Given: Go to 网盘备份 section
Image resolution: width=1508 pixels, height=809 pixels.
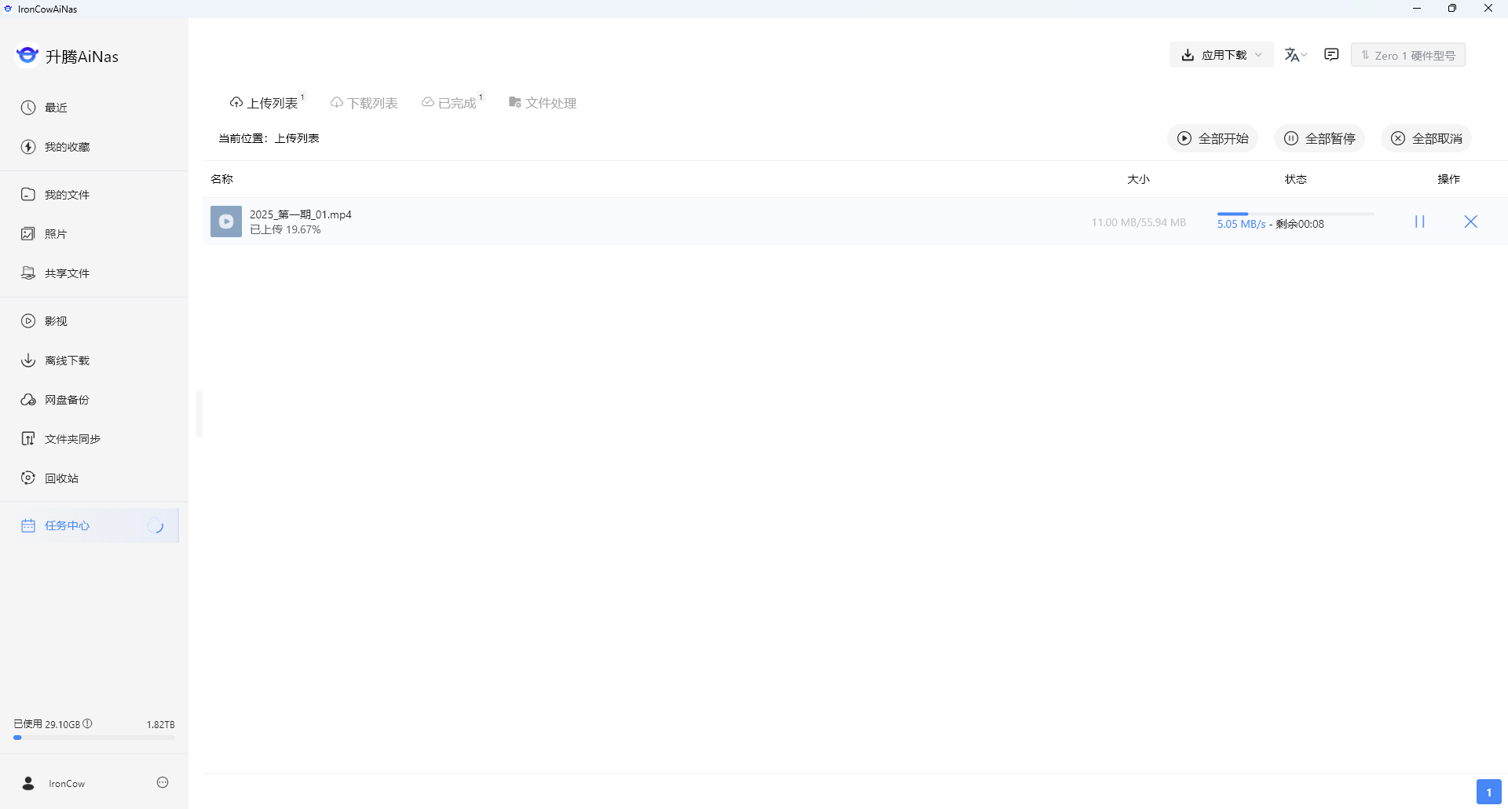Looking at the screenshot, I should (x=65, y=399).
